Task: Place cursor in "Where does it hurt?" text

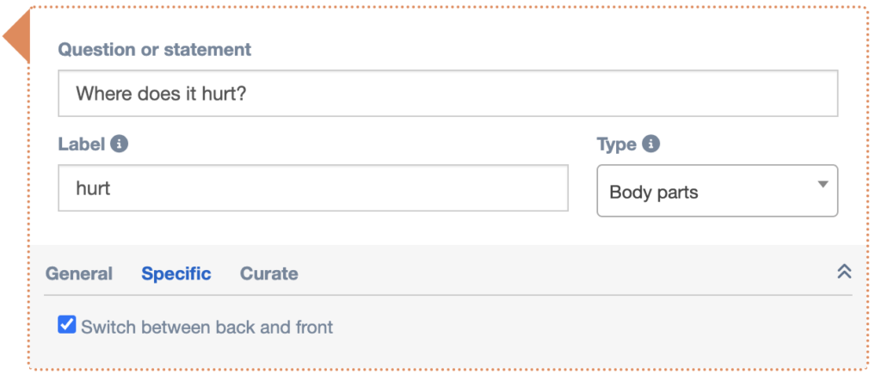Action: pyautogui.click(x=162, y=93)
